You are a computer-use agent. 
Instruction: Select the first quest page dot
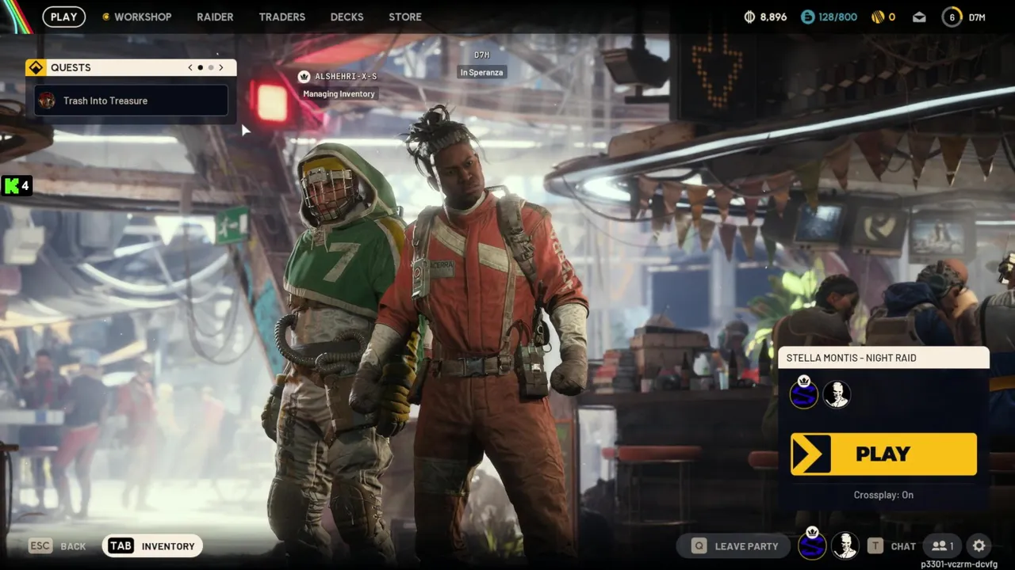(200, 68)
